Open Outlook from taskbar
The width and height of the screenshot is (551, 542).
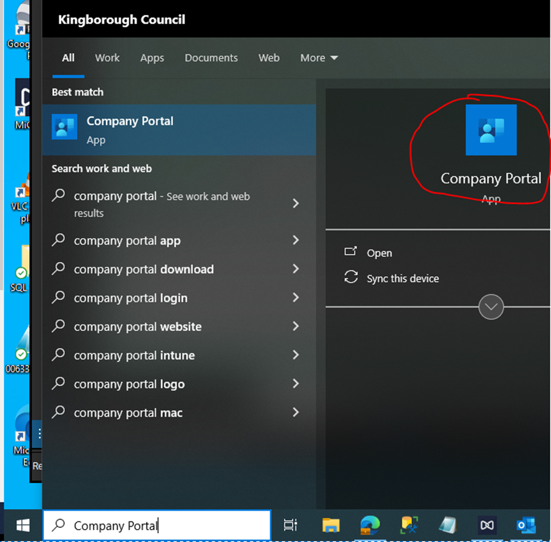pyautogui.click(x=526, y=525)
